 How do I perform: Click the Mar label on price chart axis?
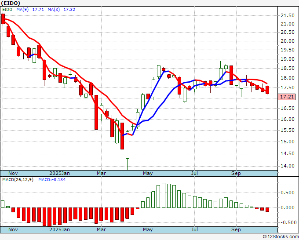(x=101, y=173)
